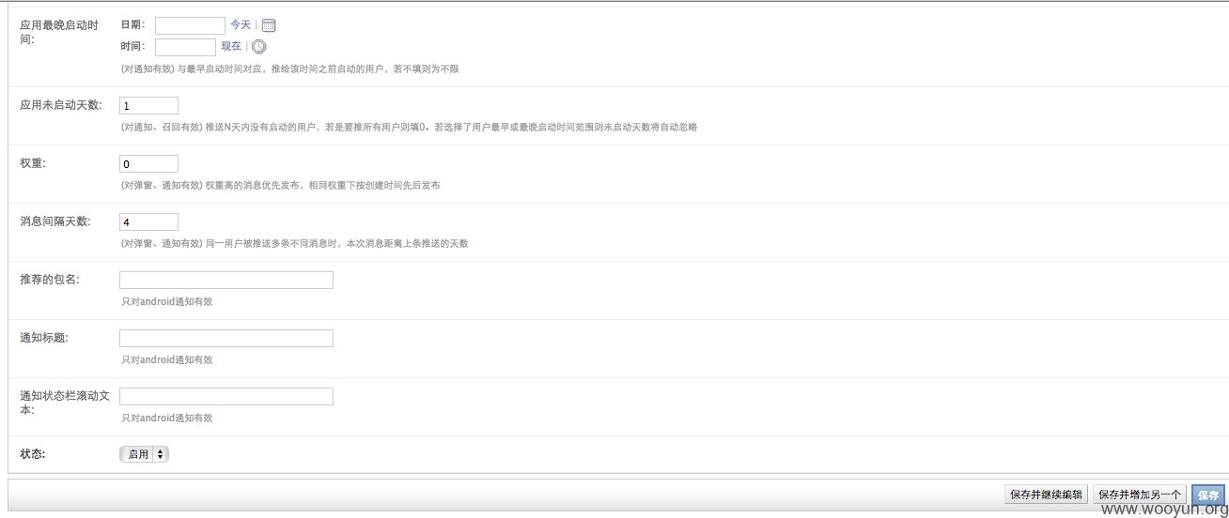Open the calendar date picker icon
The height and width of the screenshot is (518, 1229).
[268, 25]
